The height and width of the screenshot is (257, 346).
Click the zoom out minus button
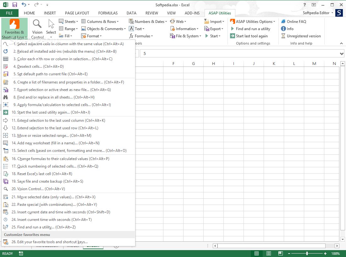289,254
